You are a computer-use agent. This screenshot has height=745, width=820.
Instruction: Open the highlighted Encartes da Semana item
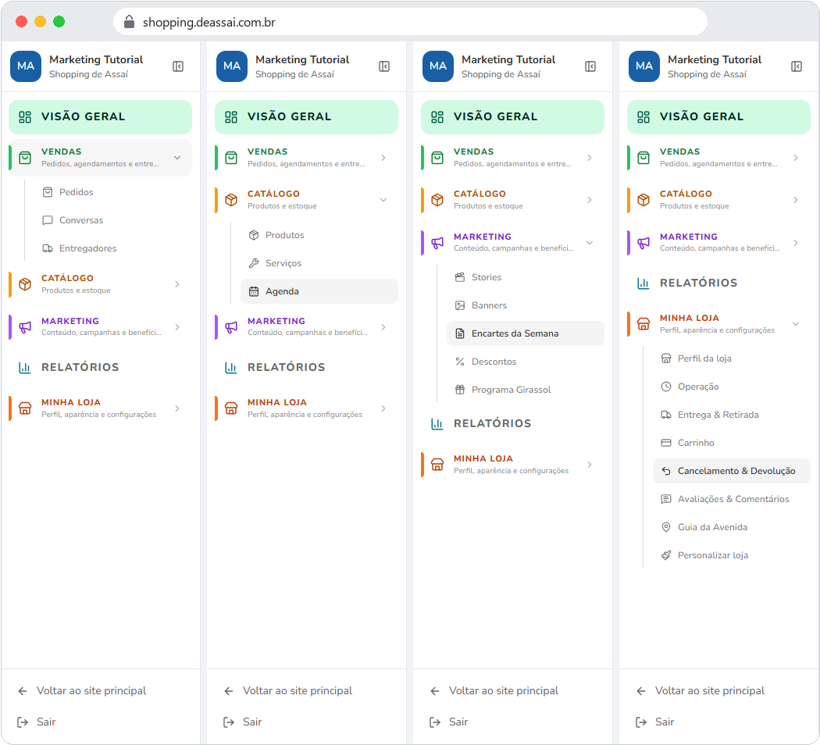(525, 333)
